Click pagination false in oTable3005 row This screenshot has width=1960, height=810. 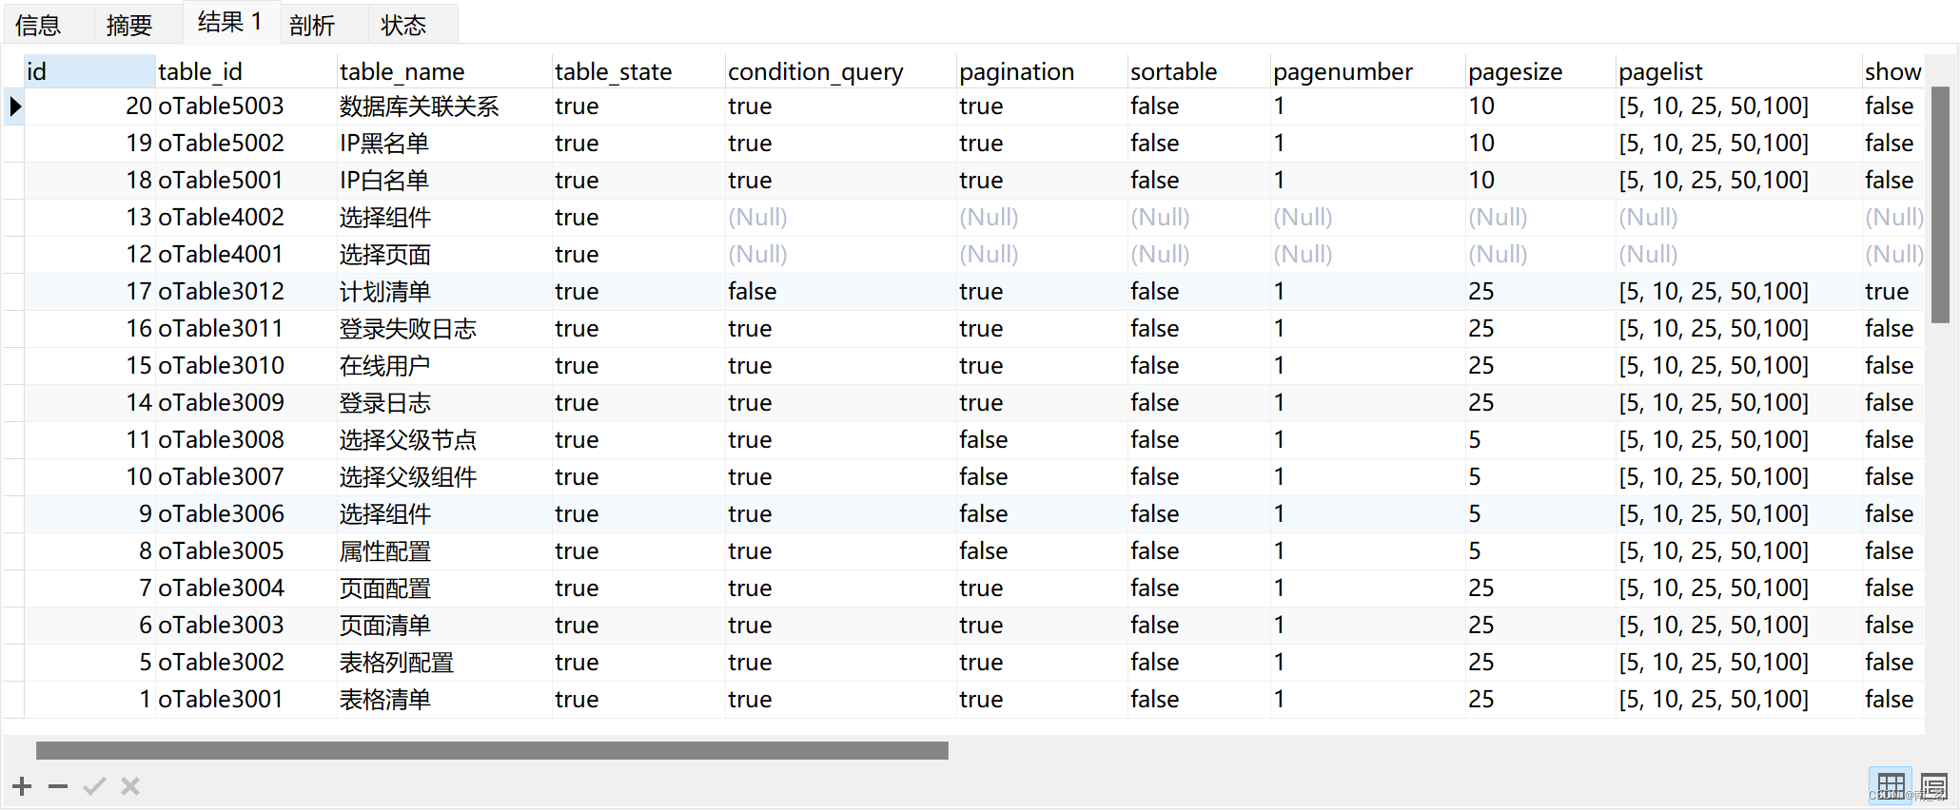(x=1042, y=550)
